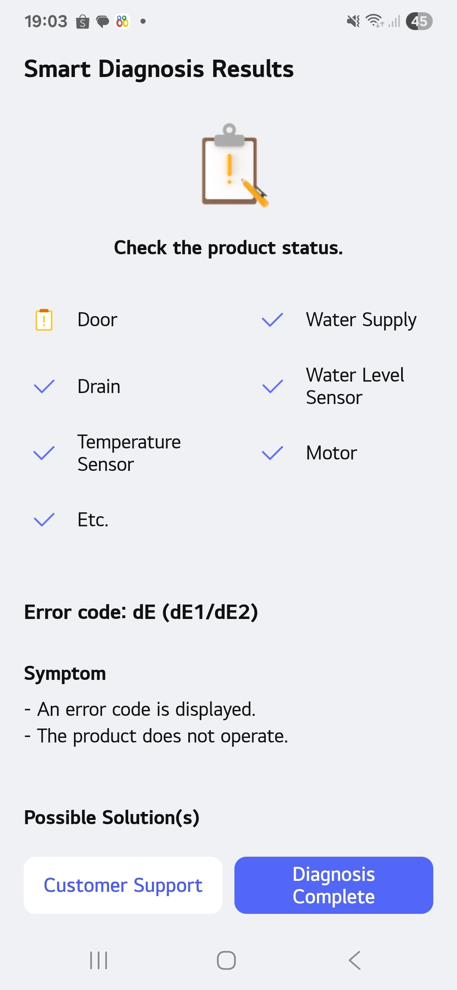Tap the Water Level Sensor checkmark
This screenshot has height=990, width=457.
(x=273, y=386)
